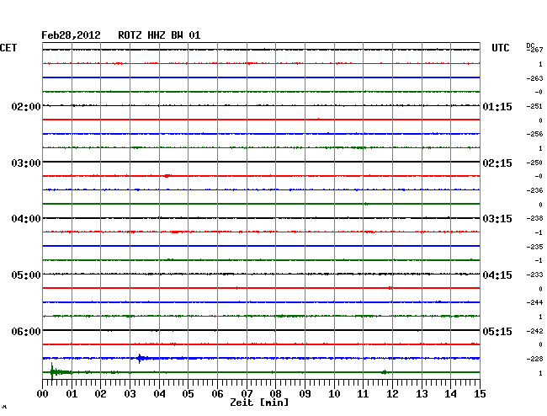Click the large spike on bottom green trace
This screenshot has height=416, width=547.
click(52, 371)
